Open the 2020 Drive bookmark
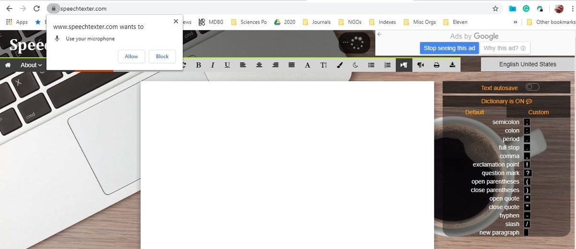Image resolution: width=576 pixels, height=249 pixels. [x=285, y=22]
